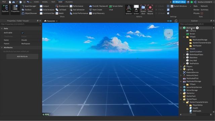Click the share icon near username
Image resolution: width=215 pixels, height=121 pixels.
click(195, 2)
